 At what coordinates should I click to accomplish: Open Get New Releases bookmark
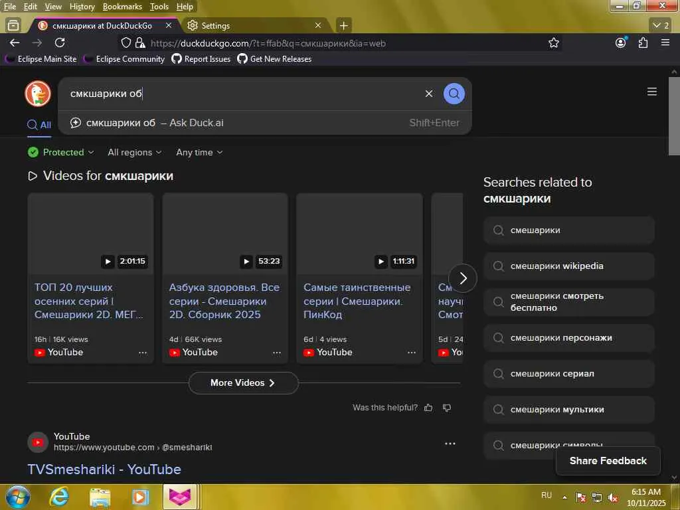(x=274, y=59)
